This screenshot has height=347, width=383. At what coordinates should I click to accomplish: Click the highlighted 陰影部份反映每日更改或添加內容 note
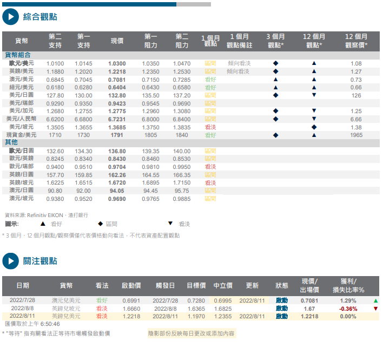[191, 333]
